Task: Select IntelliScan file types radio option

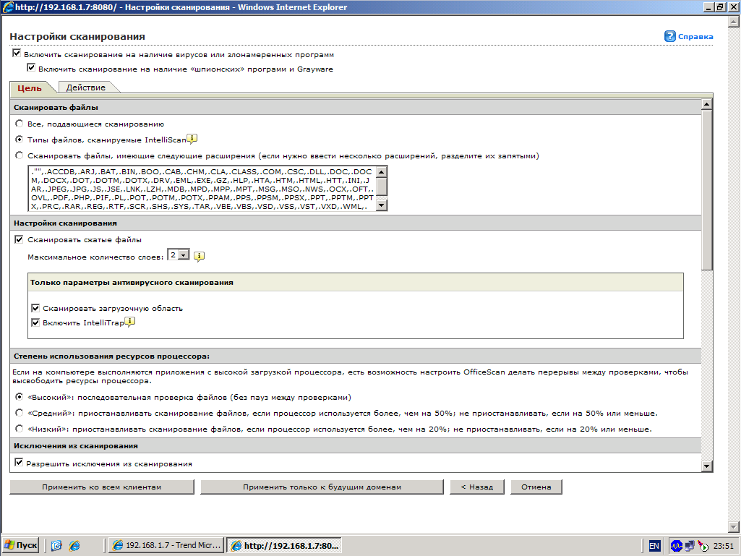Action: 19,139
